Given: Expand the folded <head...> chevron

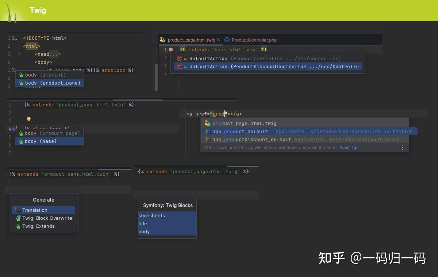Looking at the screenshot, I should 19,54.
